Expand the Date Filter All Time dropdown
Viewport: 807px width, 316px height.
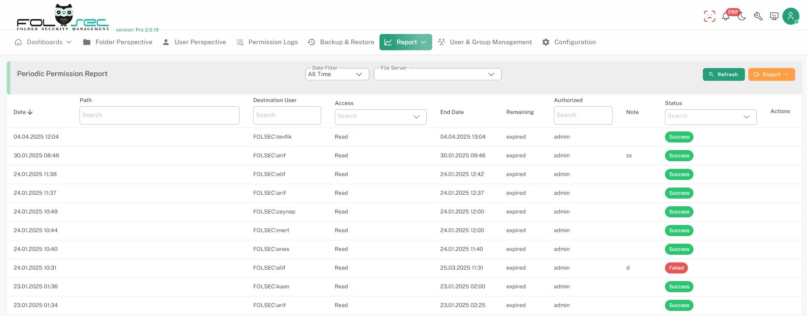pyautogui.click(x=337, y=74)
